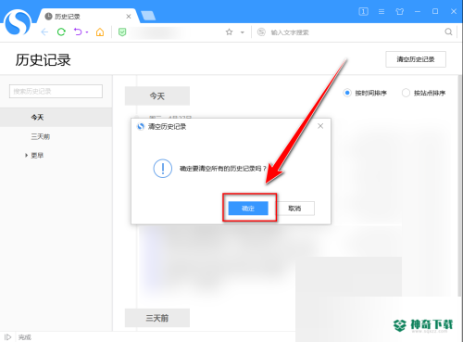463x342 pixels.
Task: Click the window count icon in title bar
Action: [x=363, y=12]
